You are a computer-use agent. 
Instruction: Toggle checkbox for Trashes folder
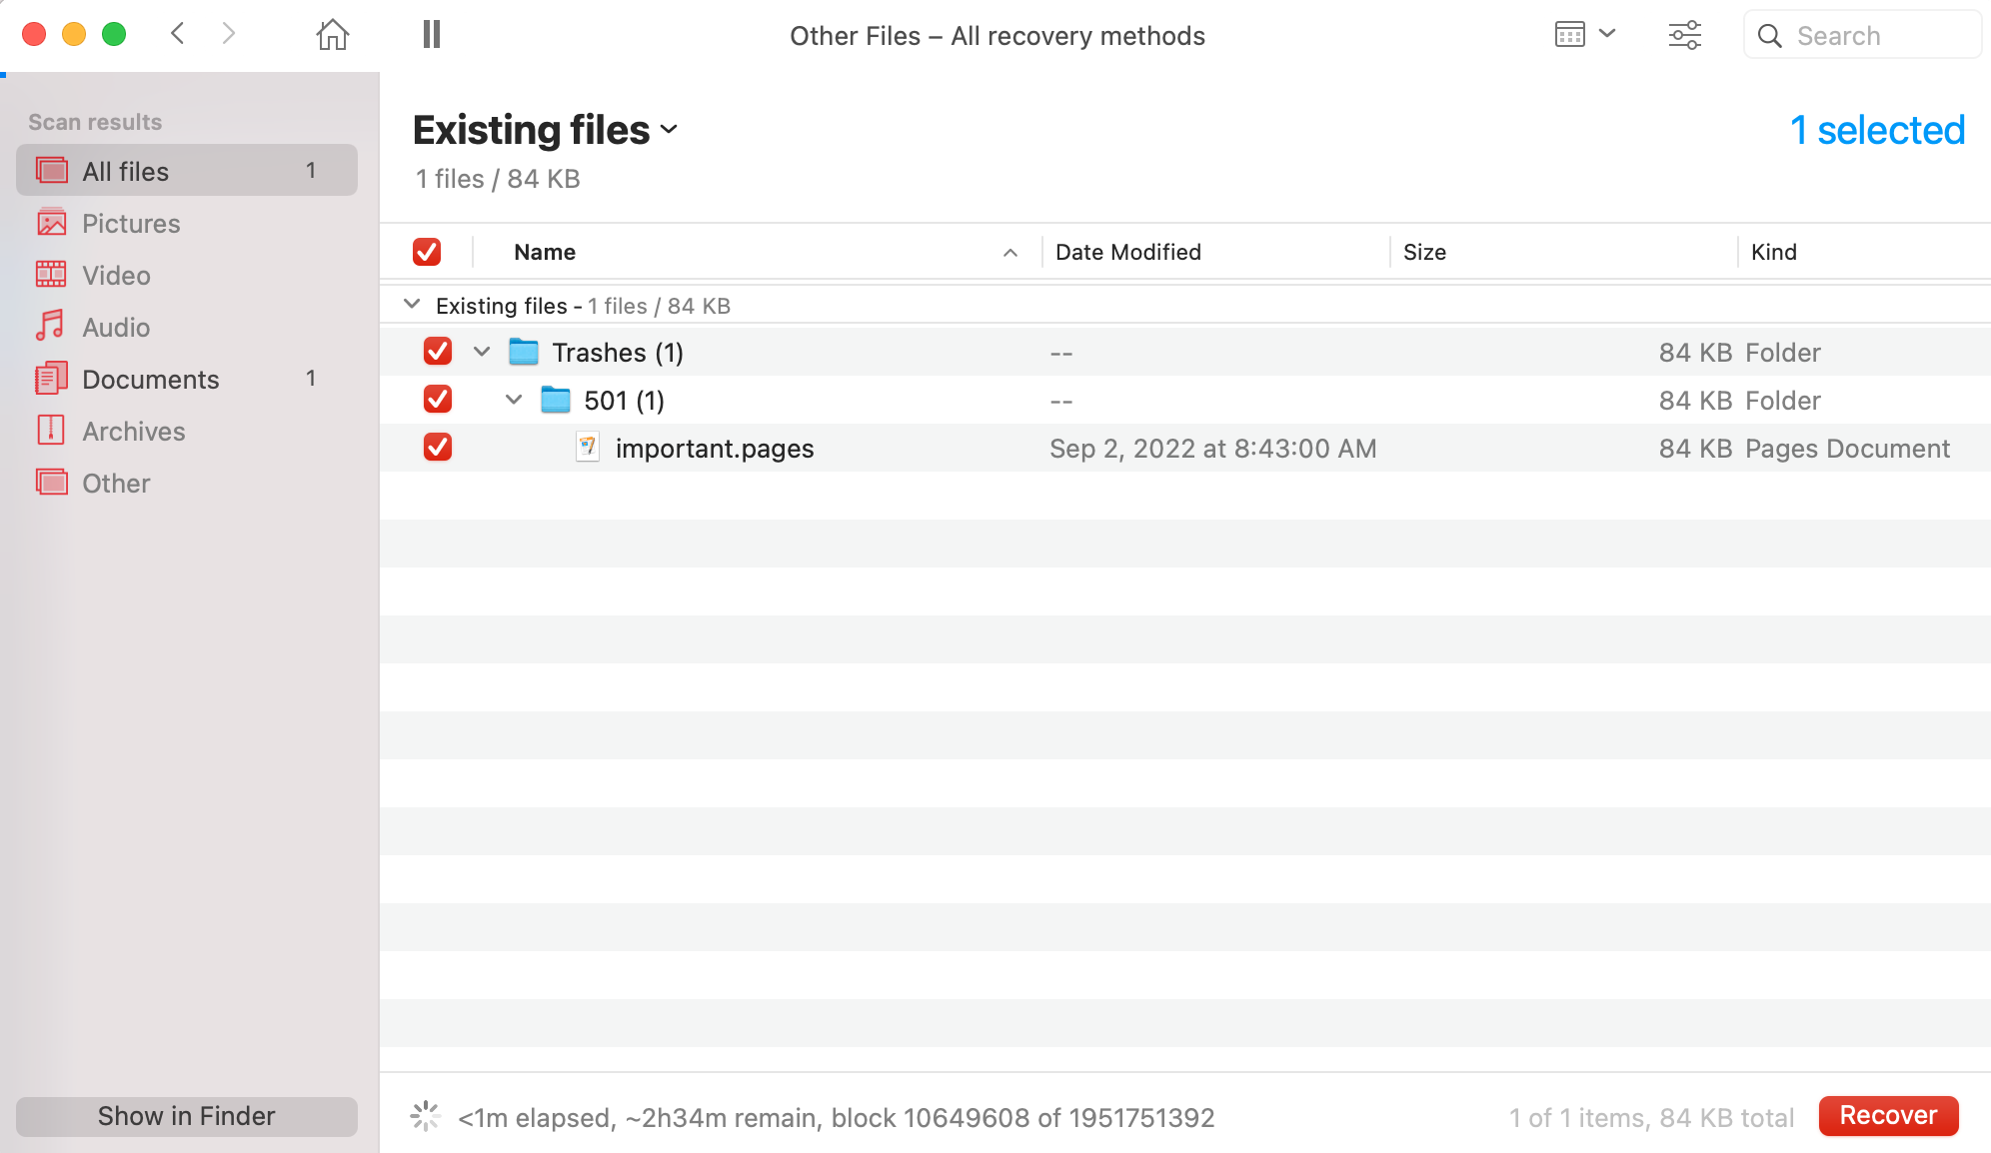(x=437, y=352)
